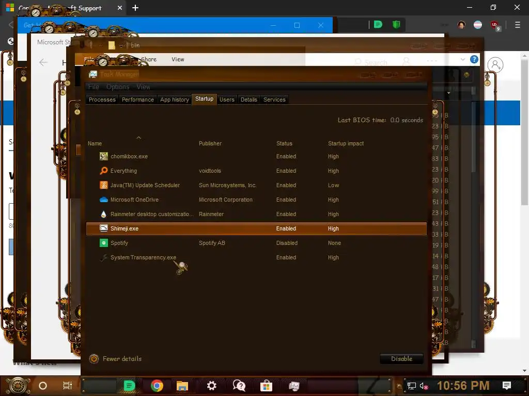Click the chomikbox.exe icon in the startup list
This screenshot has width=529, height=396.
pyautogui.click(x=103, y=156)
